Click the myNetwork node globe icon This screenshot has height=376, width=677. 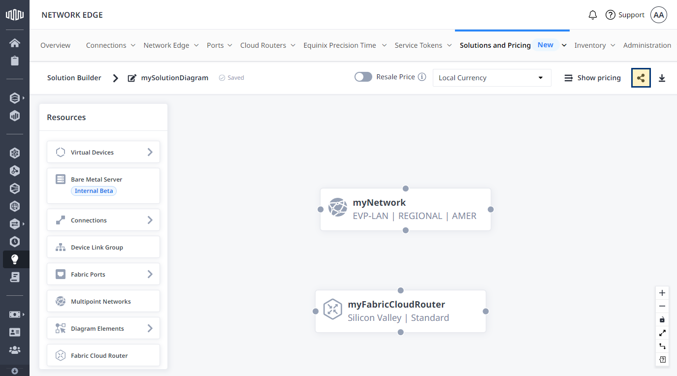(338, 207)
